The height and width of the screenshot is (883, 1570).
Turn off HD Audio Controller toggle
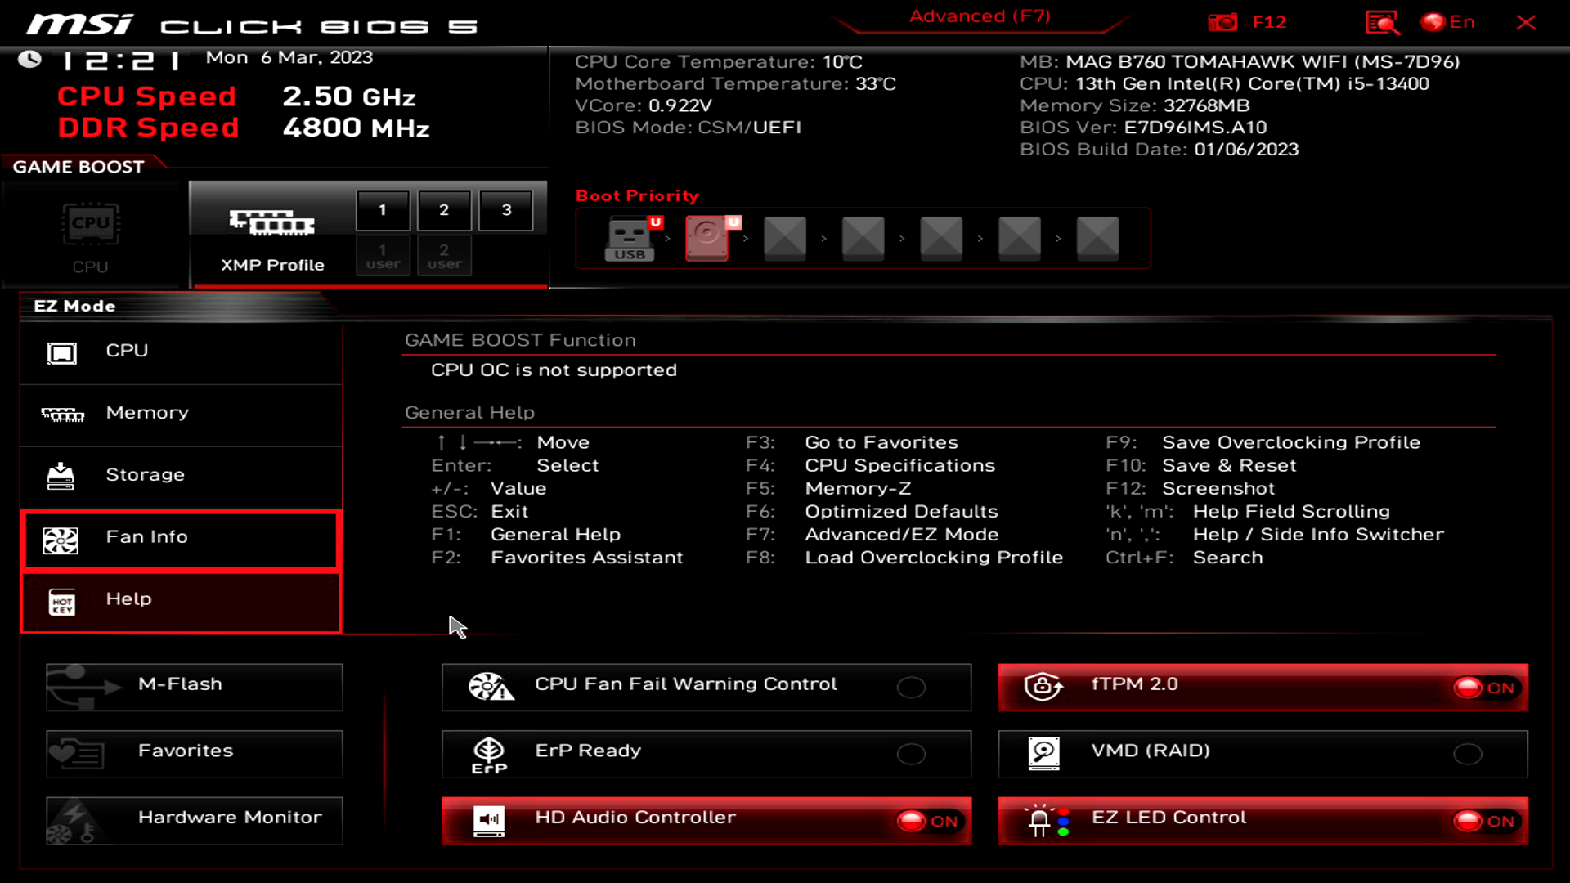927,821
